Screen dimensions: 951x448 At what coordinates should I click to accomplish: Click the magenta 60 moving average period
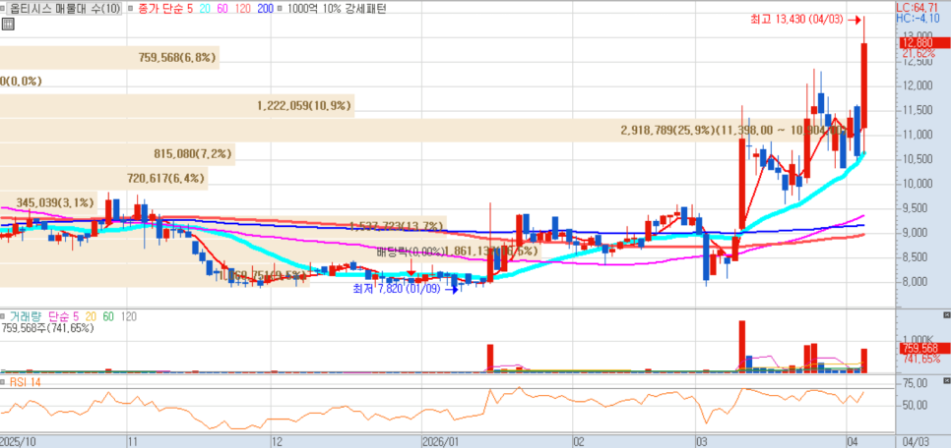[223, 9]
